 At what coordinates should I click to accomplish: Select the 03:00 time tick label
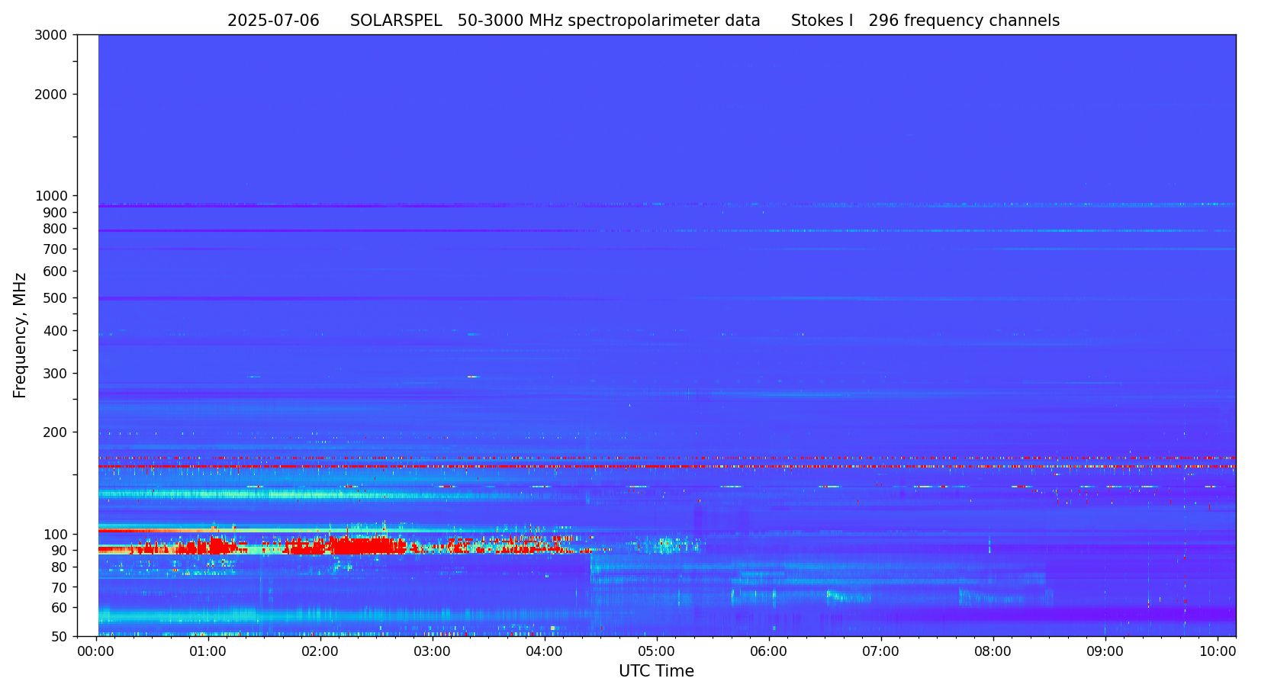433,652
